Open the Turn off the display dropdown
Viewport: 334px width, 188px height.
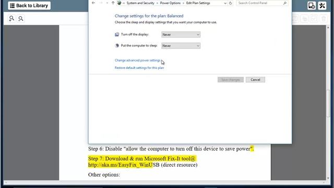point(181,34)
